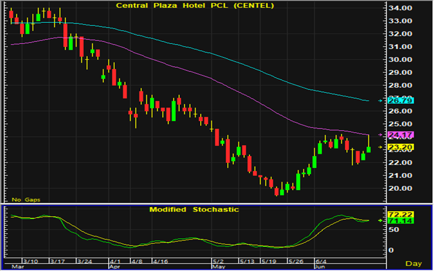Click the yellow arrow beside 23.20
Screen dimensions: 434x271
coord(380,148)
